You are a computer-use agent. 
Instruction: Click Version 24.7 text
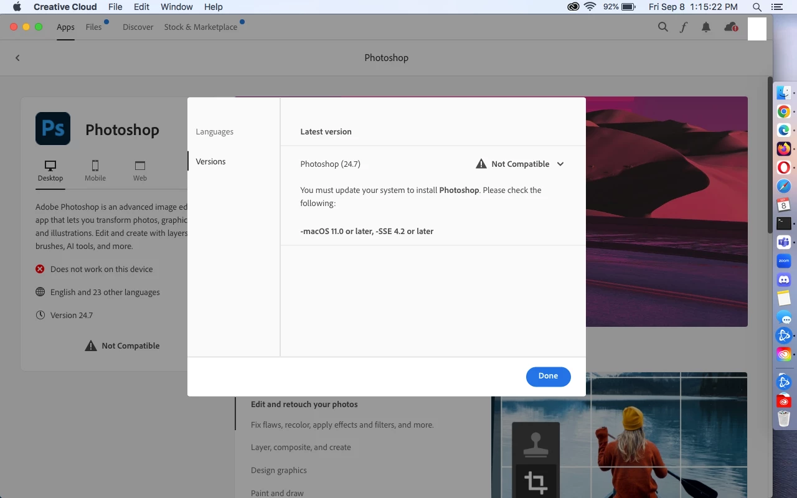coord(72,316)
